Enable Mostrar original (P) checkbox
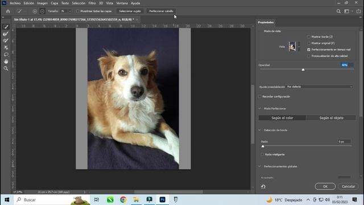The width and height of the screenshot is (364, 205). tap(308, 43)
